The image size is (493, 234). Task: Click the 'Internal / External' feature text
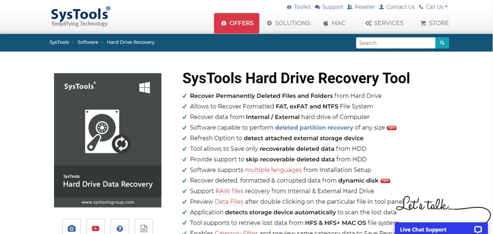pos(272,117)
